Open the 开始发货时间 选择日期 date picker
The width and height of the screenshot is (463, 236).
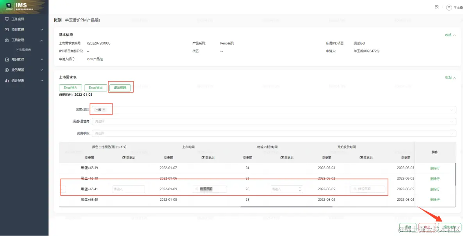coord(368,189)
